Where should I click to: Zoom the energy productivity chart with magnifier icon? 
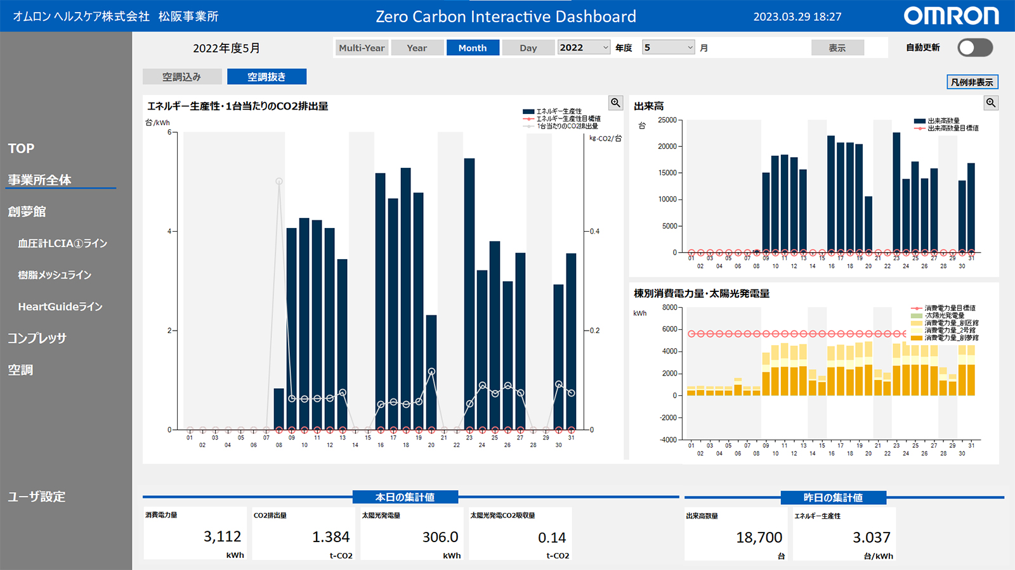tap(615, 103)
